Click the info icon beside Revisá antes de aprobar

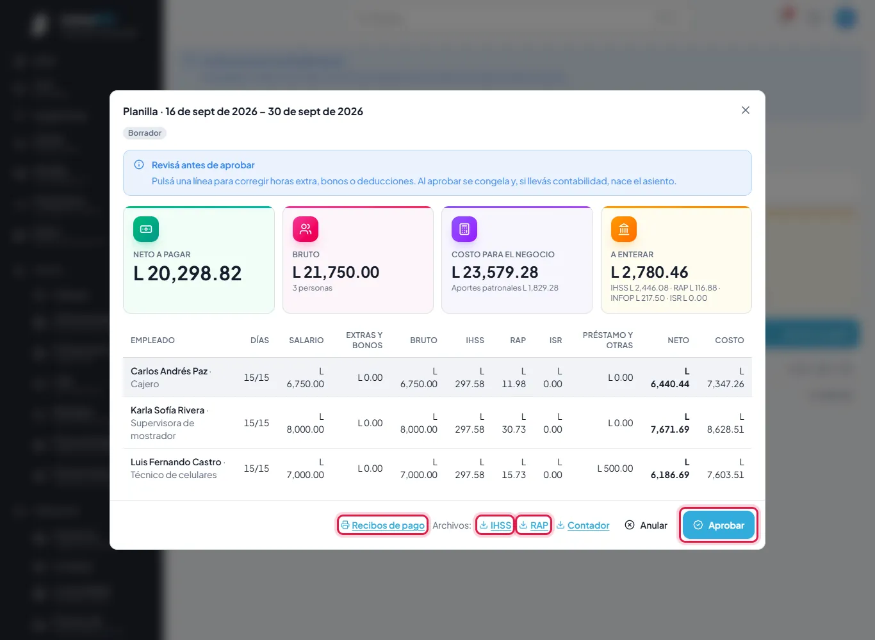(139, 164)
